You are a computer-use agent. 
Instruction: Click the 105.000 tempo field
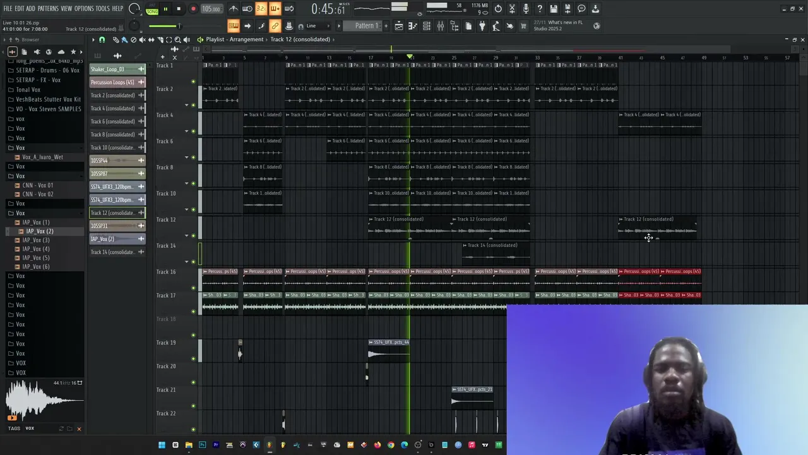pos(211,9)
